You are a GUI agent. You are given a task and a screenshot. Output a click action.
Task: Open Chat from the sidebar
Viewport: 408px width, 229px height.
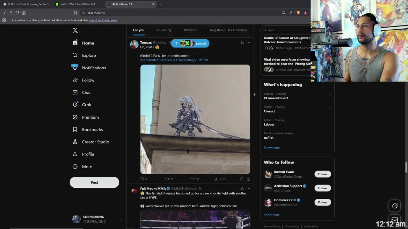pos(82,93)
